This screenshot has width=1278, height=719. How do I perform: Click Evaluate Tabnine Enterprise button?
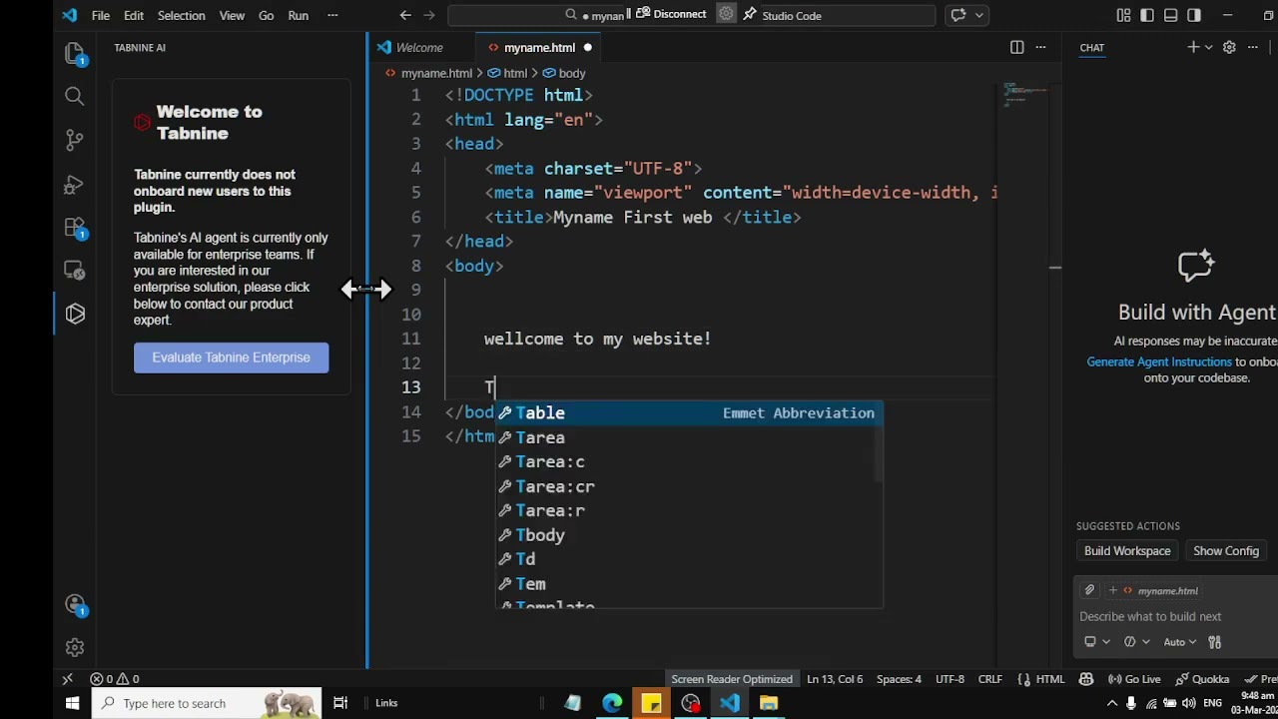click(x=231, y=358)
